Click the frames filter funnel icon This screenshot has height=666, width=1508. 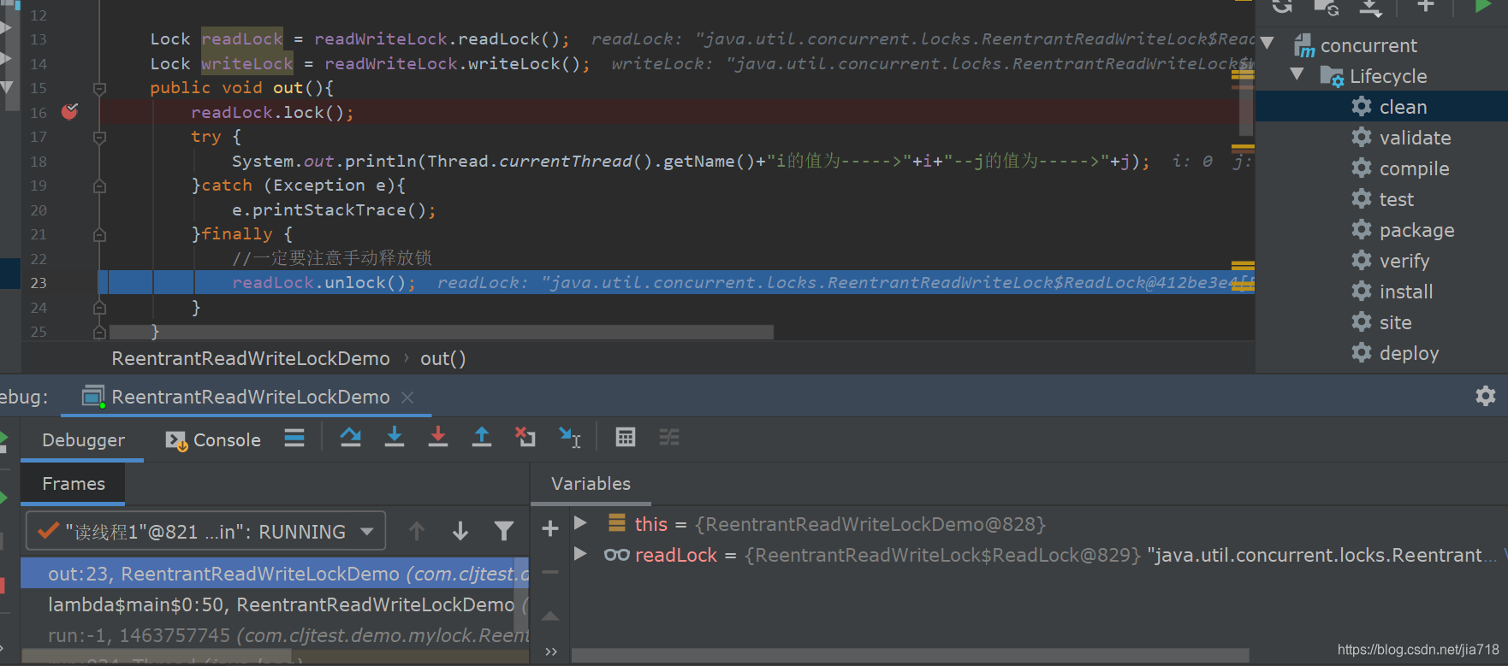(504, 531)
